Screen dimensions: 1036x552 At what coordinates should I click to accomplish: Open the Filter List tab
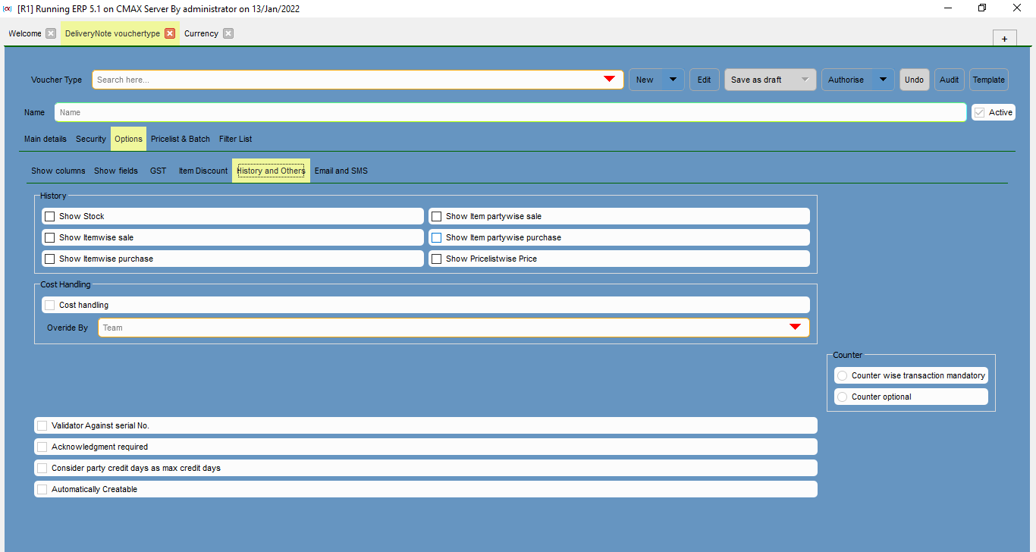pos(236,139)
